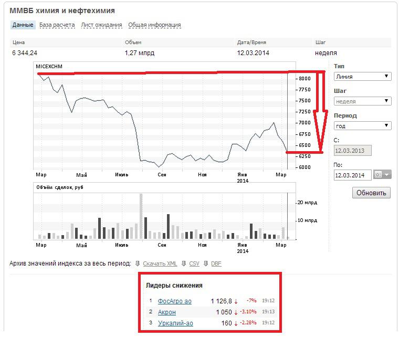Screen dimensions: 399x338
Task: Switch to the Данные tab
Action: tap(23, 25)
